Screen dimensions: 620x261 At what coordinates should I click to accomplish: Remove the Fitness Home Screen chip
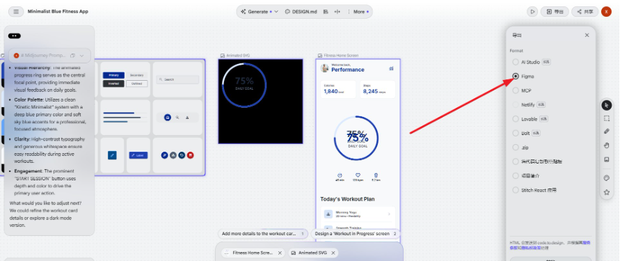tap(280, 253)
